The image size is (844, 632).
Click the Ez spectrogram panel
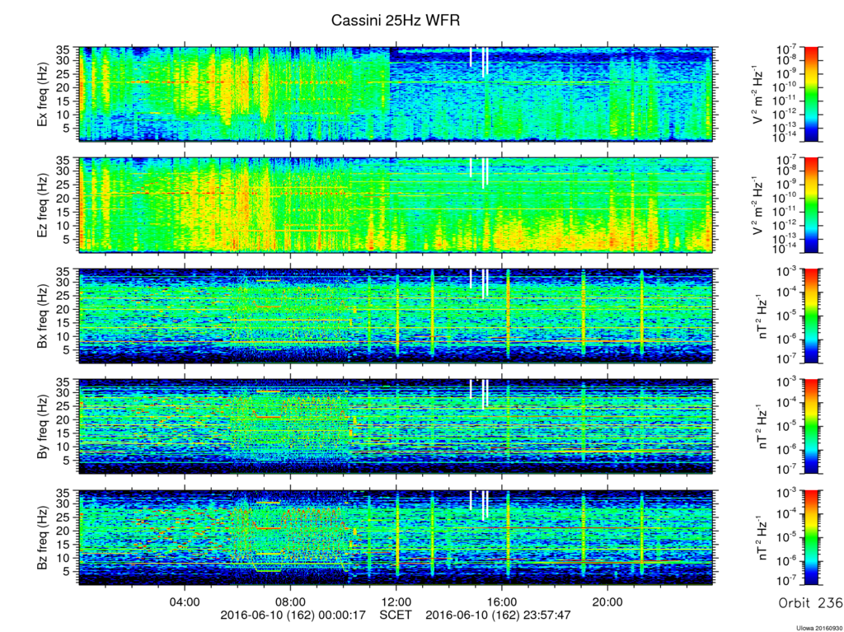click(396, 205)
